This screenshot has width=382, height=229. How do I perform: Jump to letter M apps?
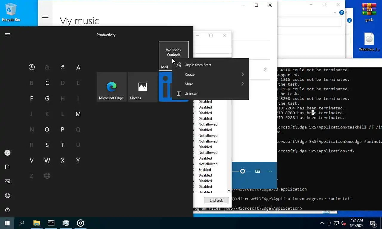78,114
